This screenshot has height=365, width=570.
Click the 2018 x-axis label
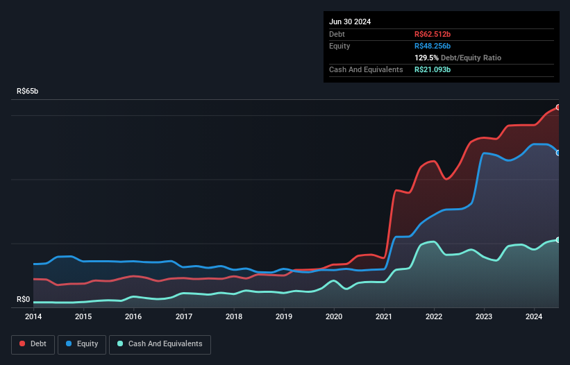234,316
